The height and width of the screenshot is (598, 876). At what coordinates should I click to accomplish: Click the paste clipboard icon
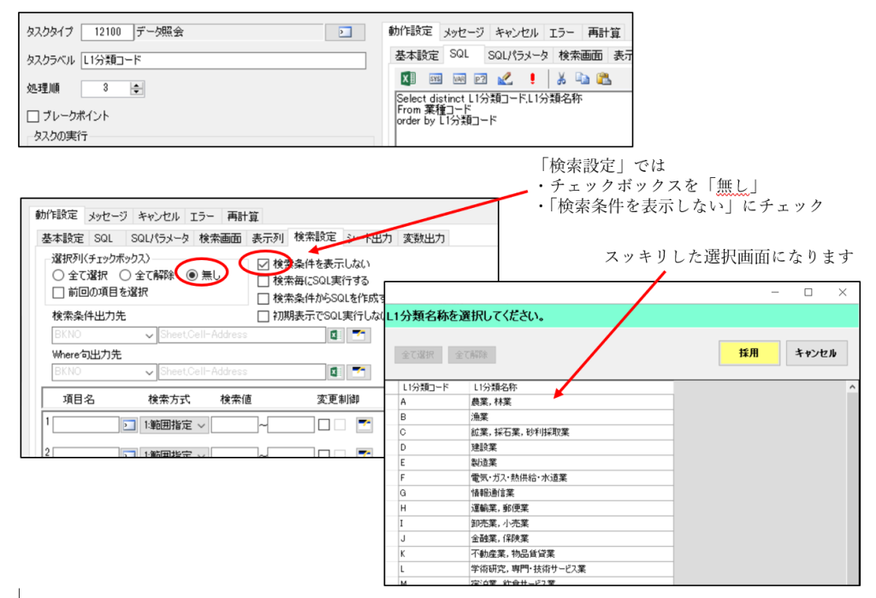pos(604,79)
